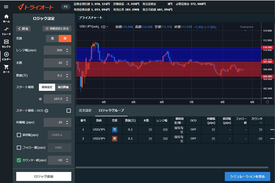The height and width of the screenshot is (183, 275).
Task: Click the 売 badge in row 1
Action: 115,130
